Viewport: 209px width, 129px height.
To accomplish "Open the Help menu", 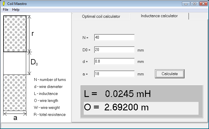I will click(x=16, y=10).
